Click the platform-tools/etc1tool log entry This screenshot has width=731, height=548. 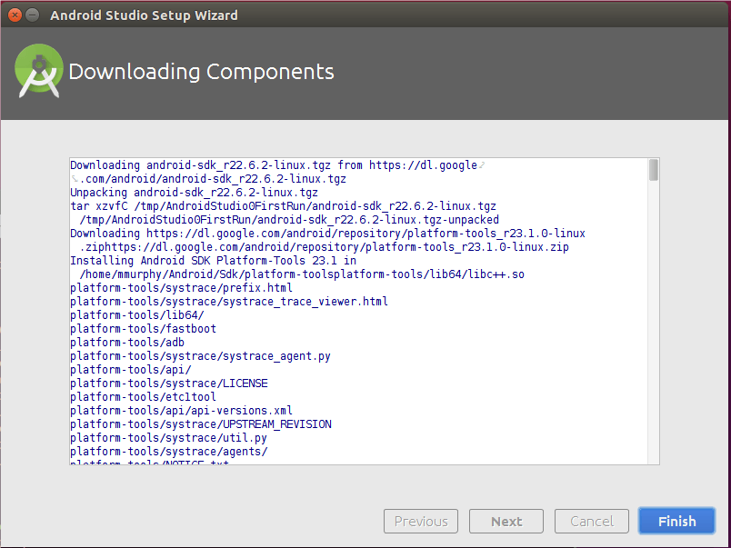point(143,397)
